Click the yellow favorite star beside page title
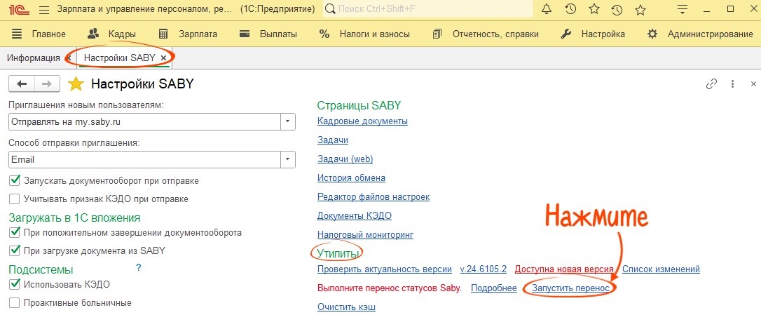The width and height of the screenshot is (761, 315). tap(76, 84)
